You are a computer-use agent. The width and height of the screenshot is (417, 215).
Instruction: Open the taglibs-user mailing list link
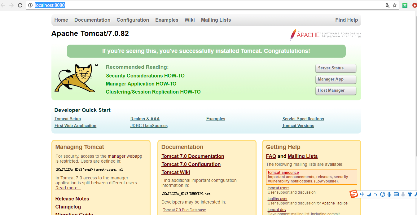click(x=278, y=199)
